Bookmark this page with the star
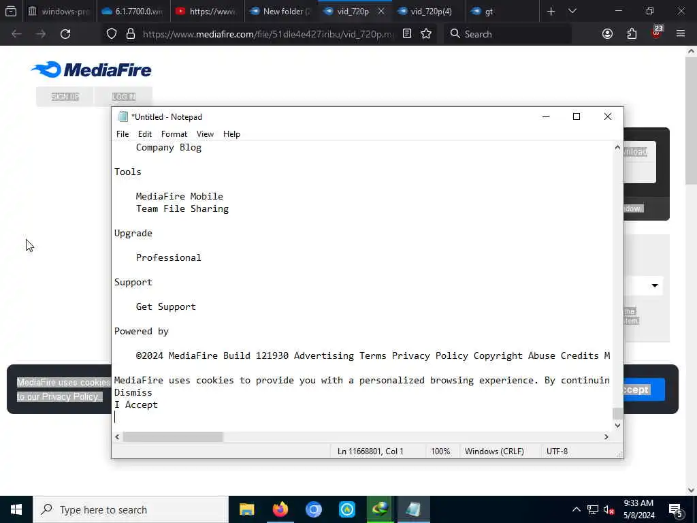This screenshot has height=523, width=697. 426,34
